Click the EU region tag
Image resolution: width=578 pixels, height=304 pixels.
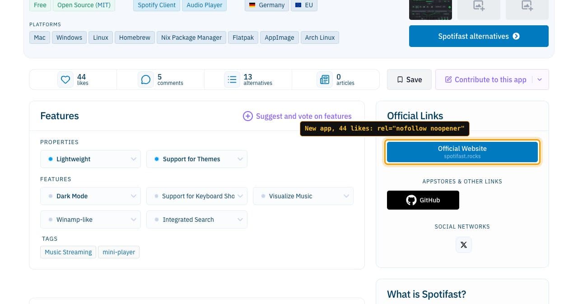click(304, 5)
